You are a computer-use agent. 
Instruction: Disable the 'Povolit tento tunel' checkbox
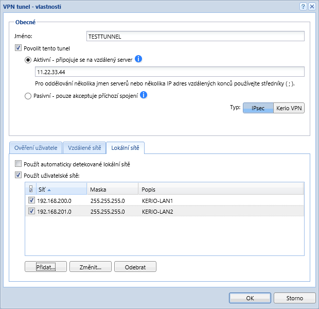point(19,48)
